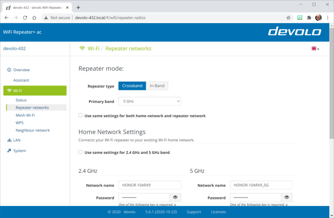This screenshot has height=218, width=334.
Task: Select In-Band repeater type
Action: (x=157, y=86)
